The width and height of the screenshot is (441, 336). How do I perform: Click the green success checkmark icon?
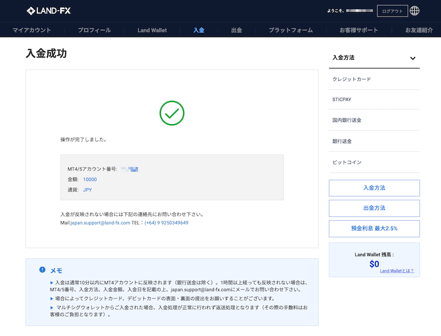pos(172,113)
